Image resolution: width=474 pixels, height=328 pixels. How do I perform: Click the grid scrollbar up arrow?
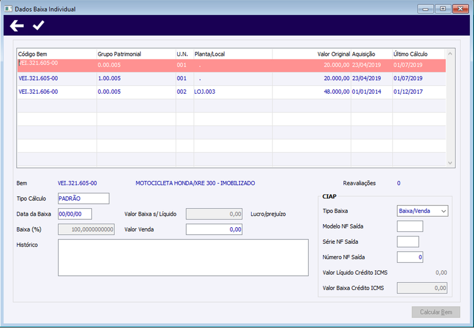coord(450,53)
